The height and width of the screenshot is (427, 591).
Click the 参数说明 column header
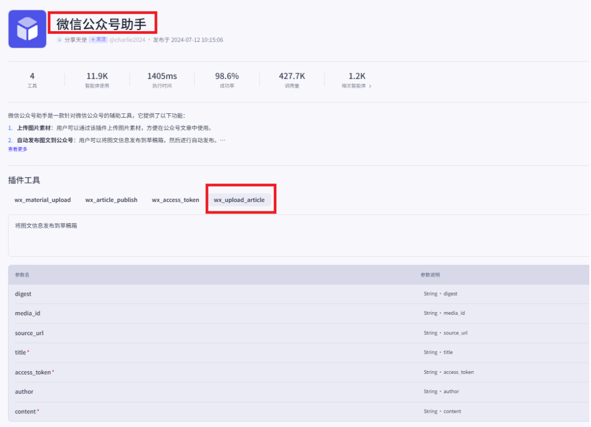coord(430,275)
